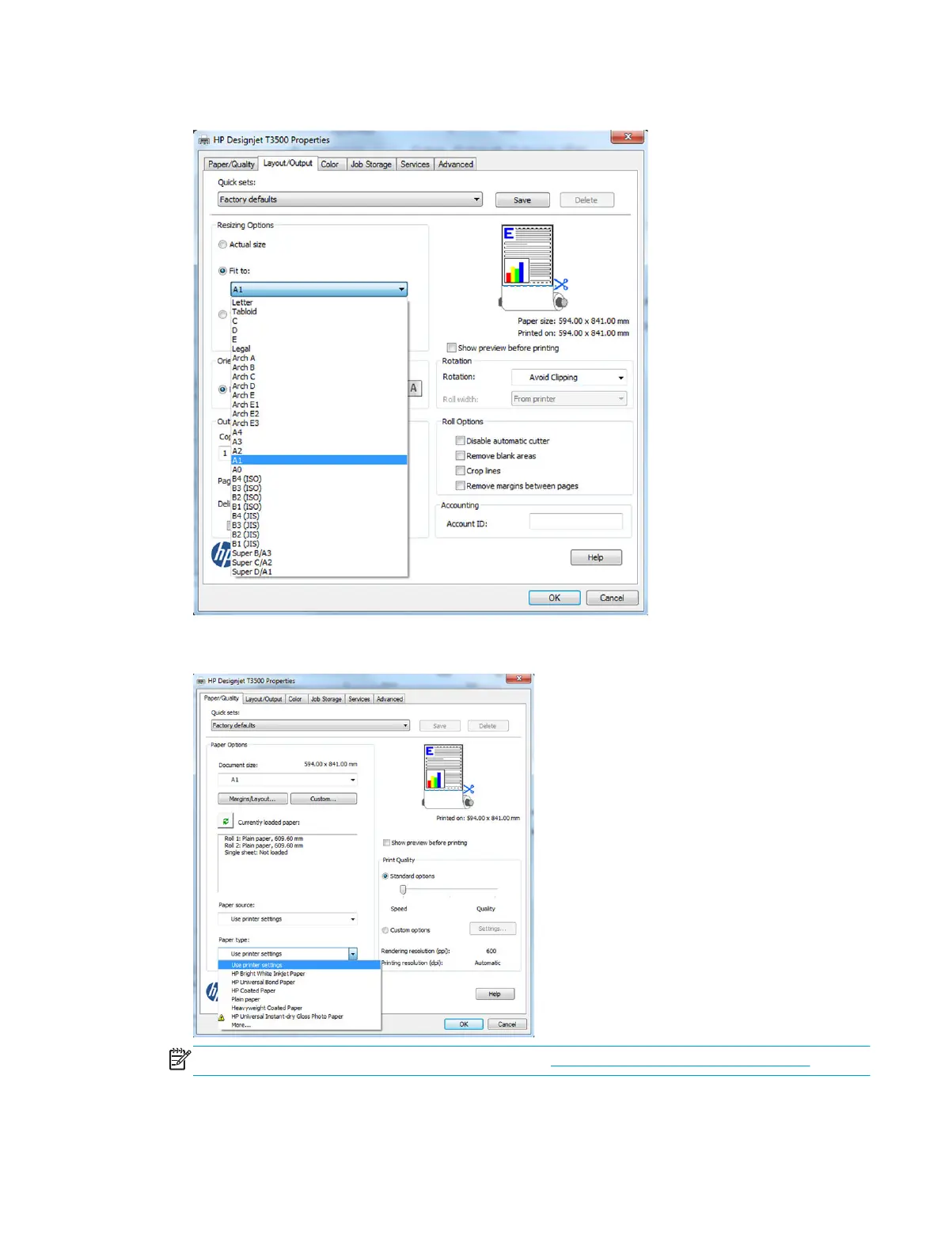The width and height of the screenshot is (941, 1254).
Task: Check Disable automatic cutter
Action: (460, 441)
